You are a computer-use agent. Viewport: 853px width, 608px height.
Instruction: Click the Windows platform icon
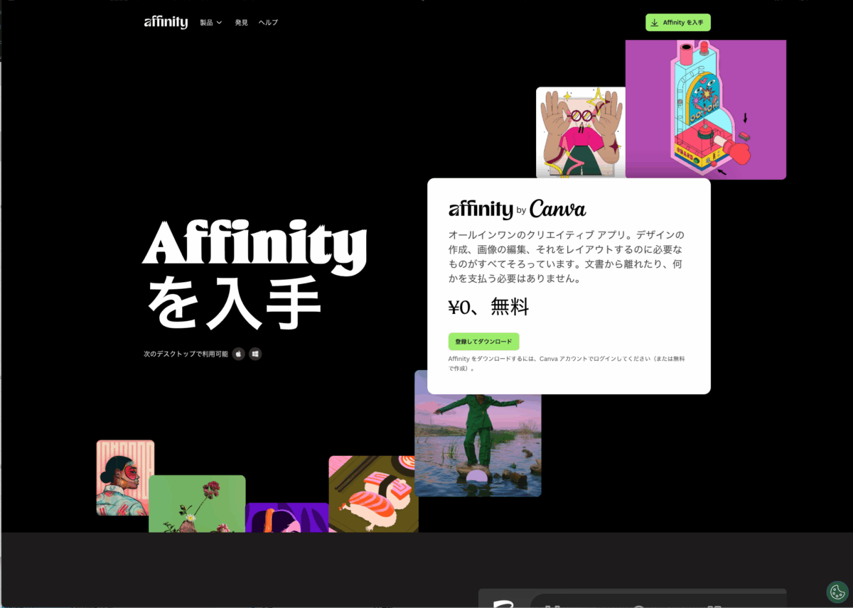click(x=255, y=354)
